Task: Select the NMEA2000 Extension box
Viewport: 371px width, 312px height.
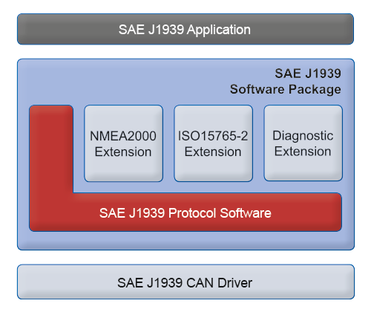Action: click(123, 143)
